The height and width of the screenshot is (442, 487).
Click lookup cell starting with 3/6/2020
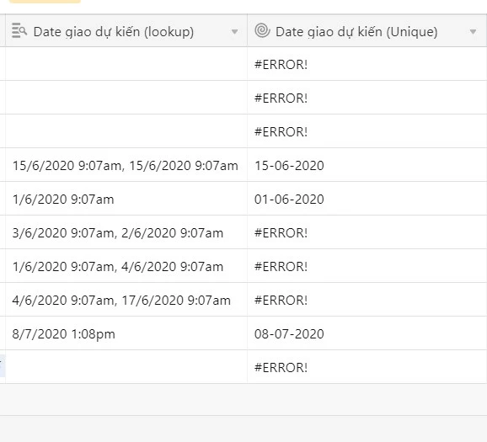point(126,232)
